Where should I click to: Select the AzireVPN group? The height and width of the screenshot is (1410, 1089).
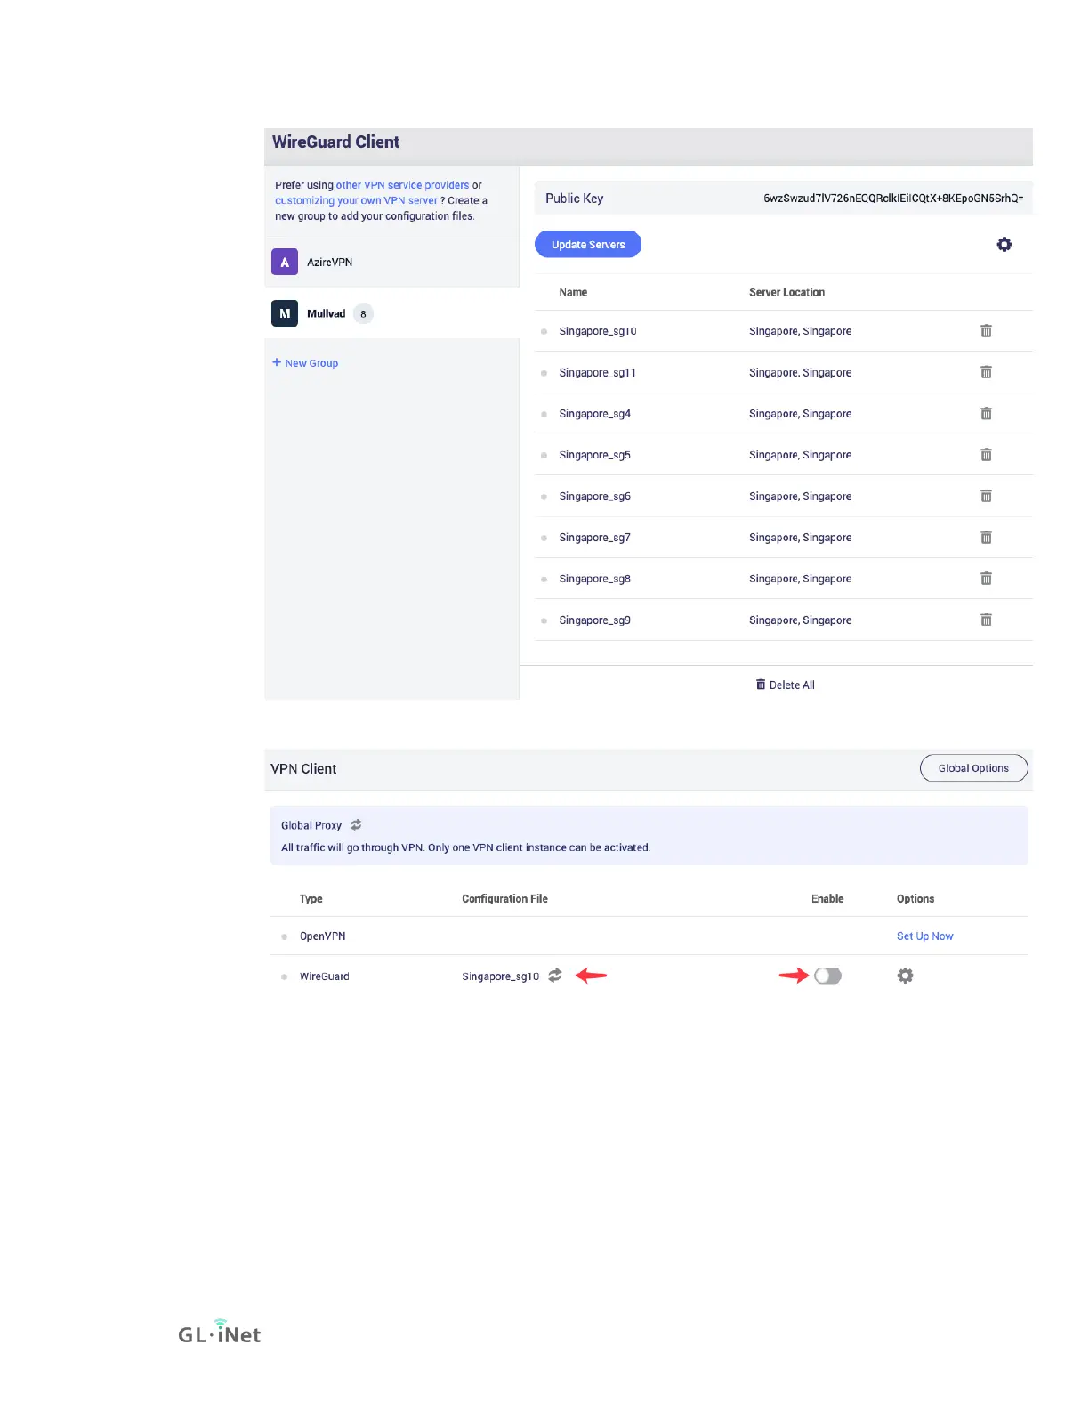(391, 262)
